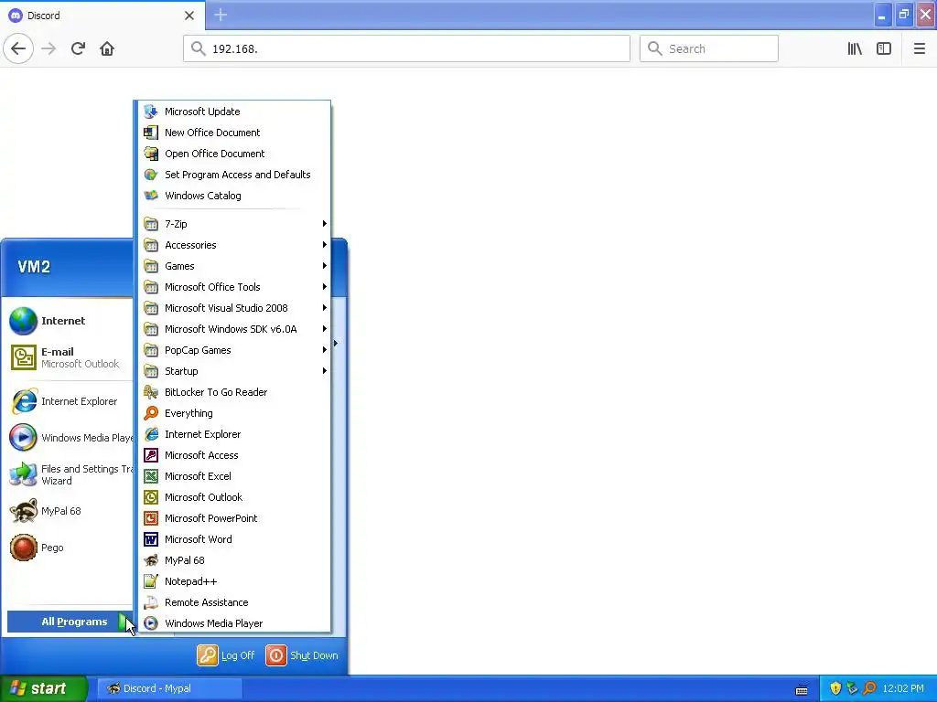937x702 pixels.
Task: Click the green start button
Action: pos(44,688)
